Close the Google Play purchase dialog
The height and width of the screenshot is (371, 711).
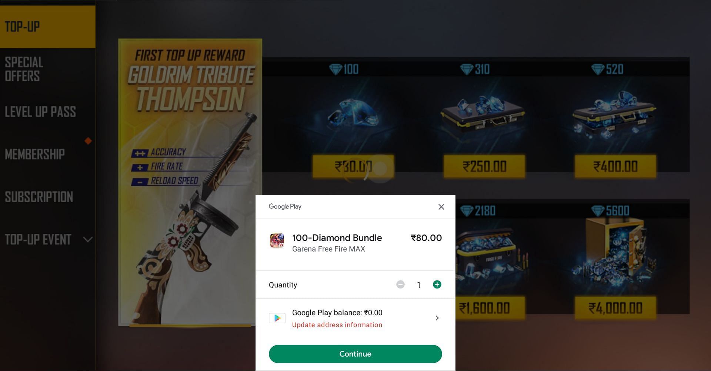(x=441, y=207)
